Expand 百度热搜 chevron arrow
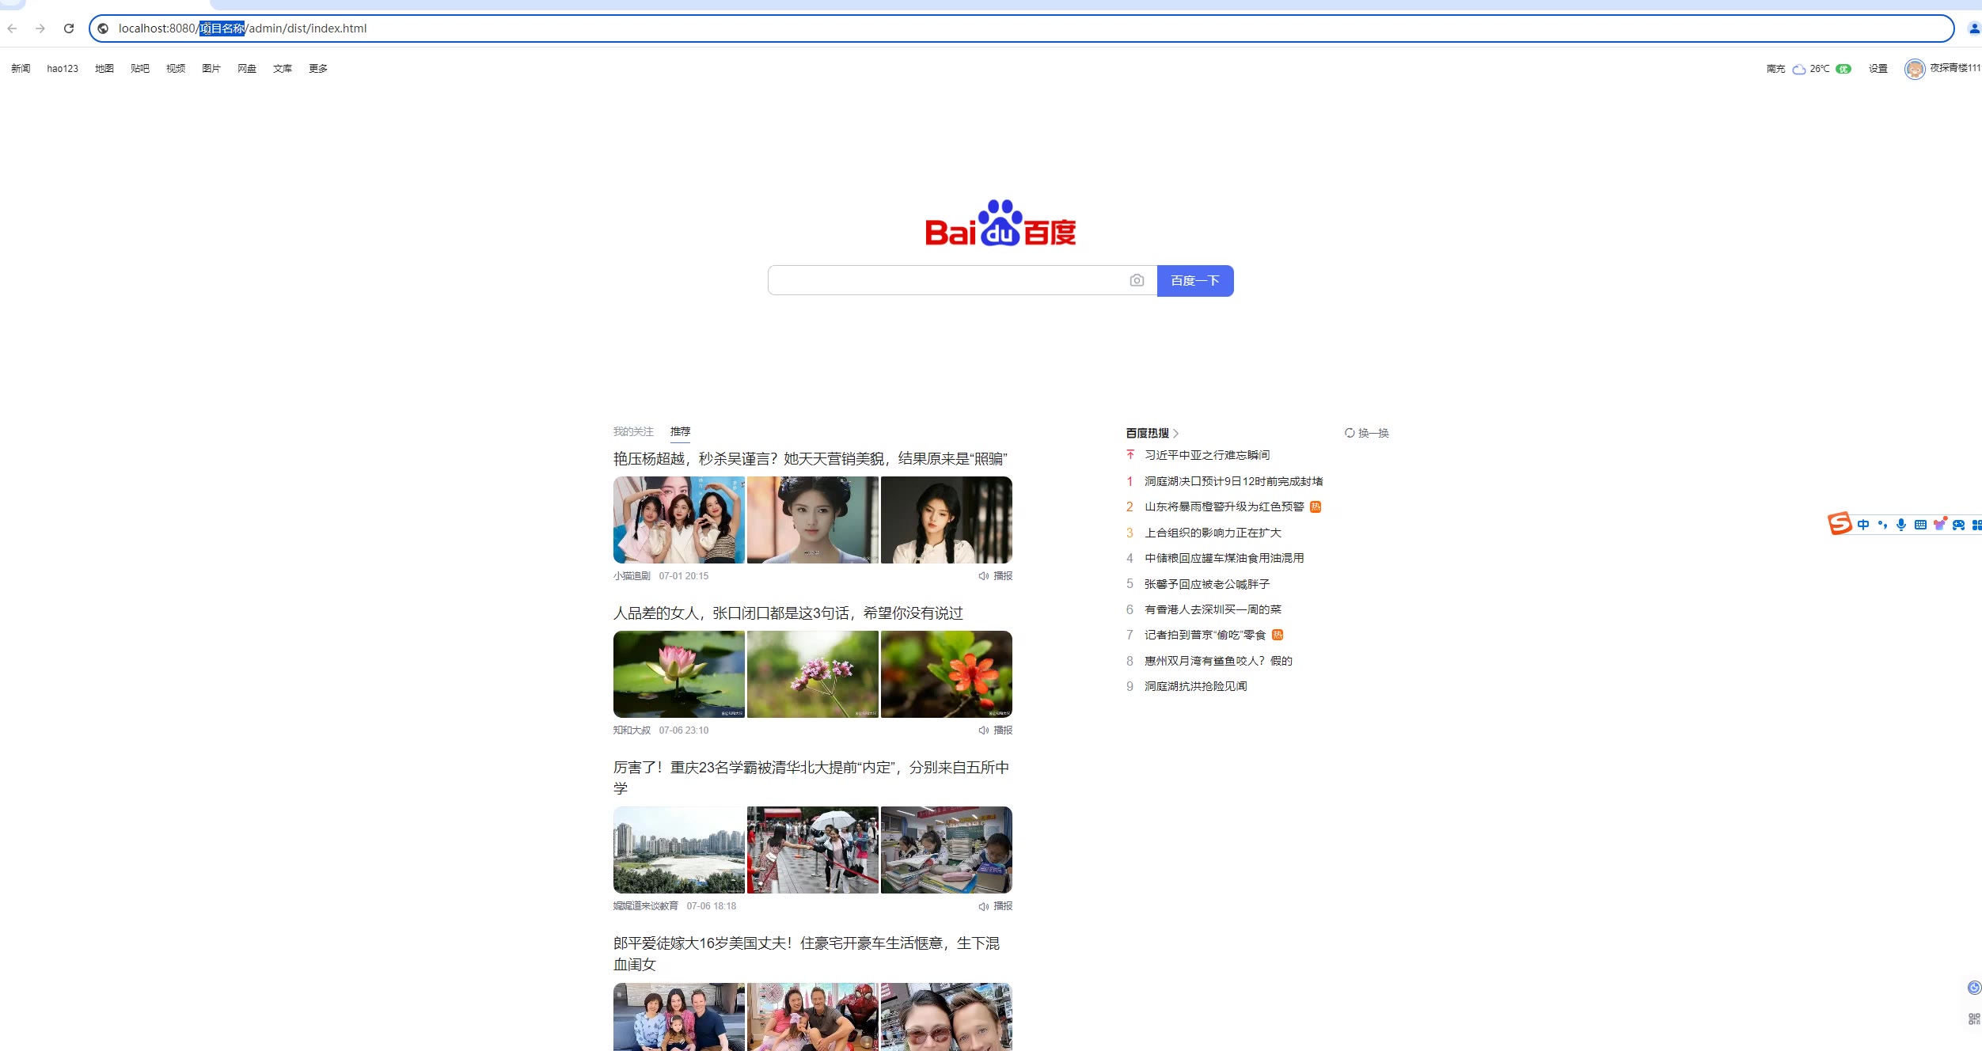 (x=1176, y=433)
